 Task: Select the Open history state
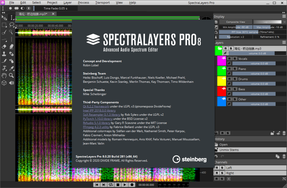(250, 145)
